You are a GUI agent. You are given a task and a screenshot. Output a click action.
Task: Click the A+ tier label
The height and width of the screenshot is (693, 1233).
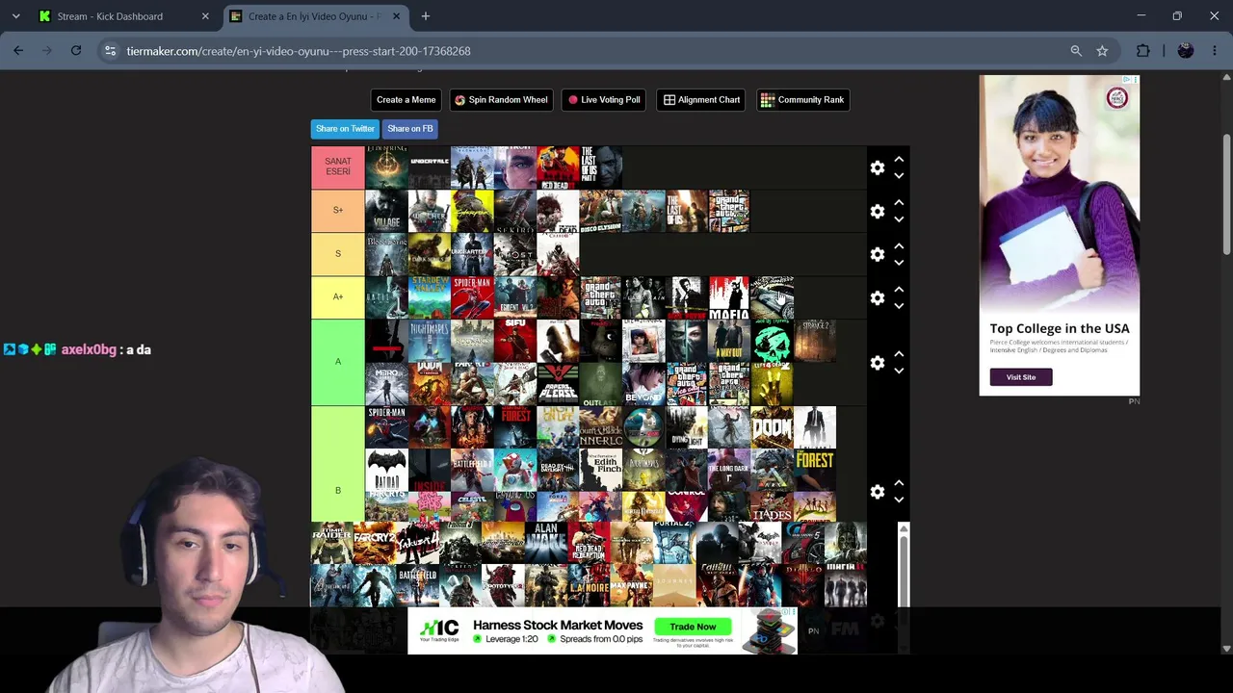tap(338, 297)
